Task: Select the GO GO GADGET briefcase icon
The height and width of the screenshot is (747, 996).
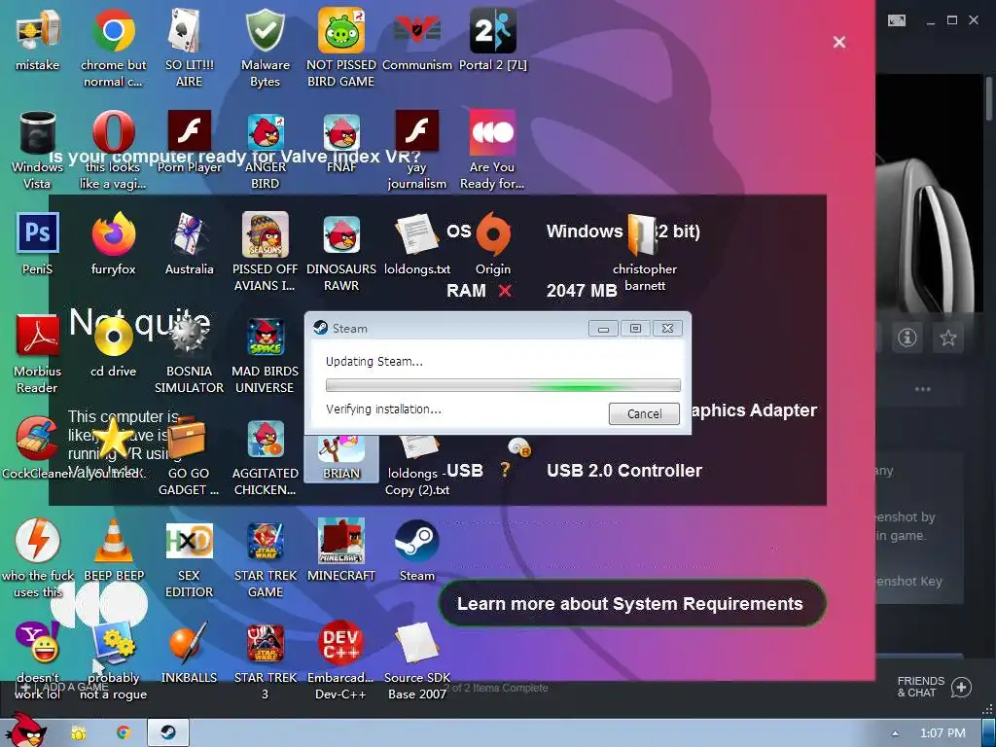Action: tap(189, 438)
